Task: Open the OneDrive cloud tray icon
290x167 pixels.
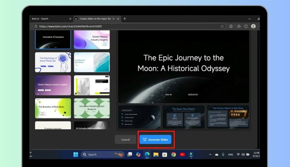Action: pos(217,154)
